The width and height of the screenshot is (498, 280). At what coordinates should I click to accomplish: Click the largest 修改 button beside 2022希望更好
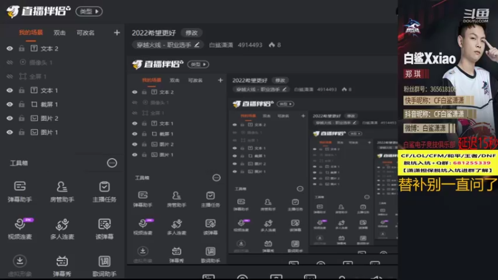[x=192, y=33]
